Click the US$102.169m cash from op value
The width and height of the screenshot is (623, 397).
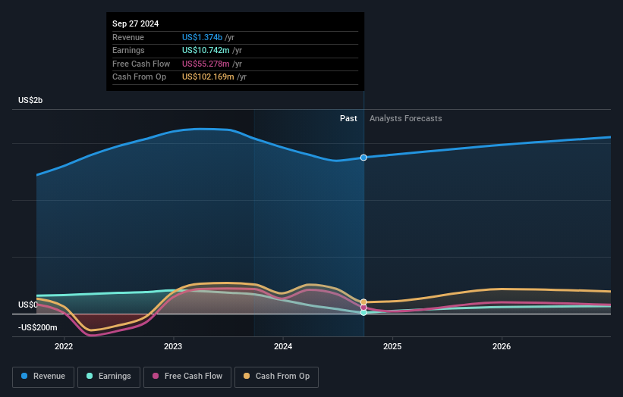coord(208,77)
